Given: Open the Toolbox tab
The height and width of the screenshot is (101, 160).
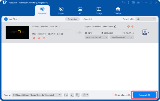Looking at the screenshot, I should 118,10.
